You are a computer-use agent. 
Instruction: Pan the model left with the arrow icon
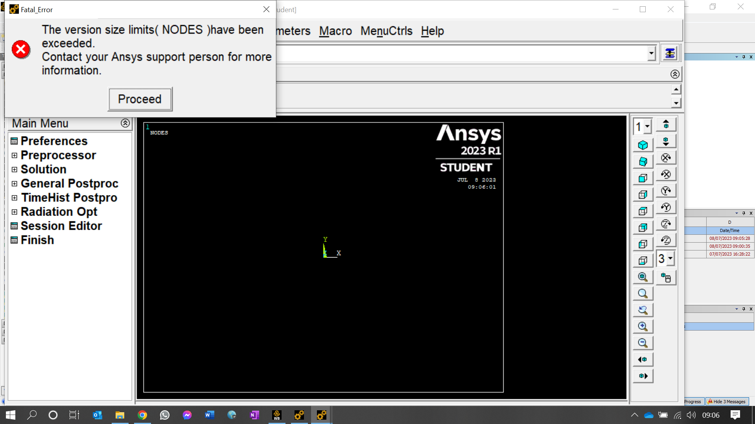pos(643,359)
